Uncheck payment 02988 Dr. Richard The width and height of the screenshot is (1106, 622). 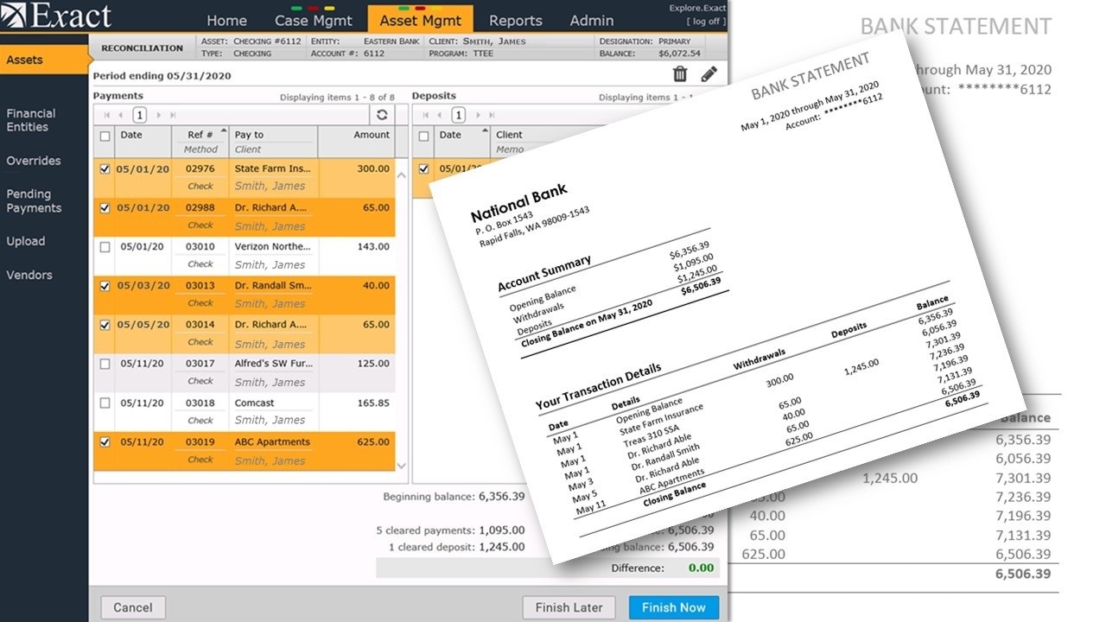[105, 208]
